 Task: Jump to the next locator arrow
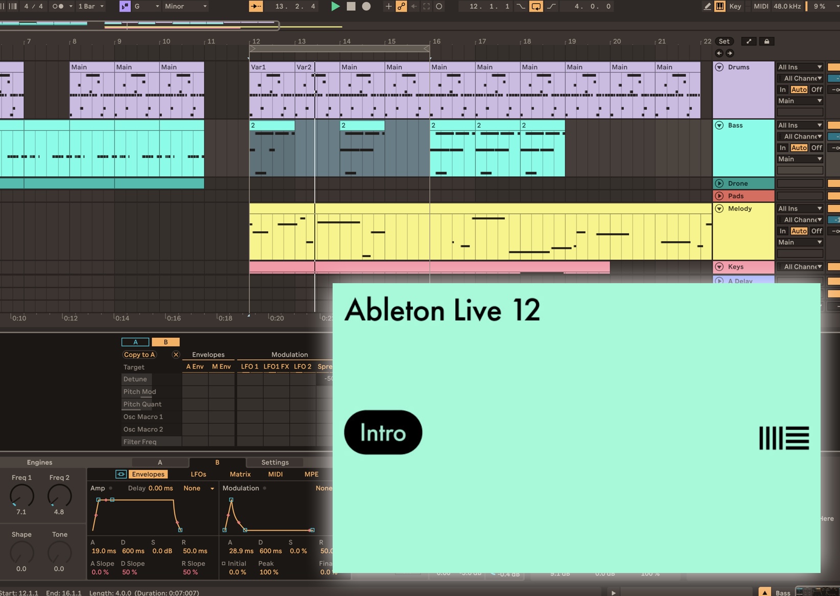[730, 53]
